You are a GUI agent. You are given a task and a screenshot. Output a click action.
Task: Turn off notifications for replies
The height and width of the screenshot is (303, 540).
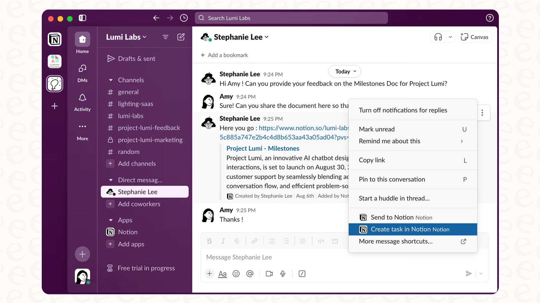tap(403, 110)
